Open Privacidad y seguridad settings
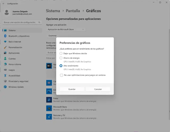This screenshot has height=132, width=170. [18, 81]
